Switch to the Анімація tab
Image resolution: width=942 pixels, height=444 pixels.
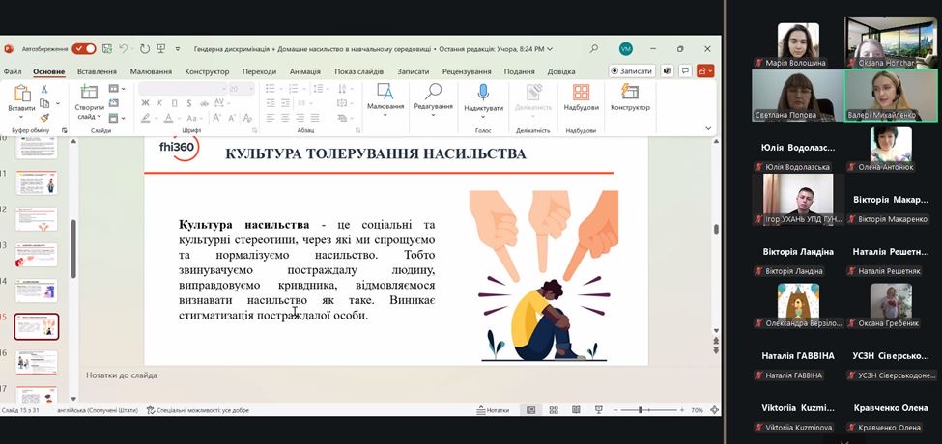pos(304,71)
